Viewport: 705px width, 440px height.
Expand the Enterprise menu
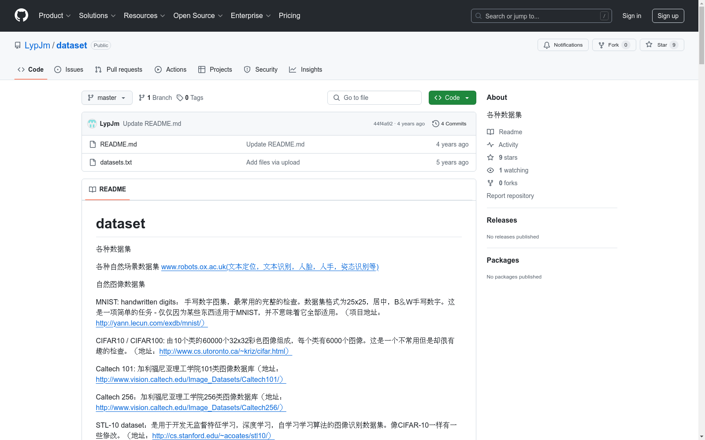251,15
